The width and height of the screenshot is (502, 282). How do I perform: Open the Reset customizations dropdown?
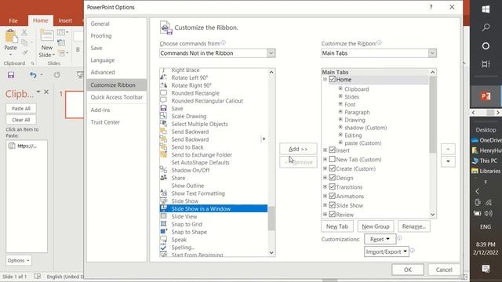pyautogui.click(x=380, y=239)
